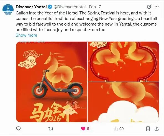Open the Feb 17 timestamp link
Image resolution: width=164 pixels, height=136 pixels.
pyautogui.click(x=95, y=7)
